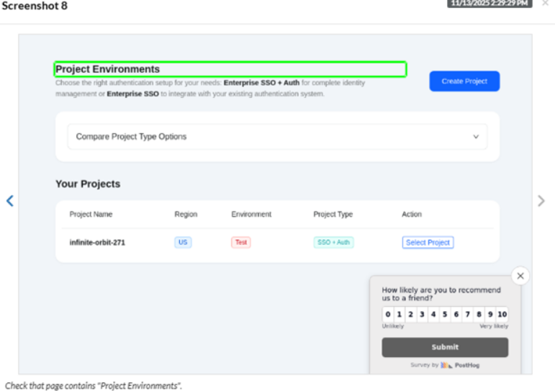Click the SSO + Auth project type badge
555x391 pixels.
click(333, 243)
